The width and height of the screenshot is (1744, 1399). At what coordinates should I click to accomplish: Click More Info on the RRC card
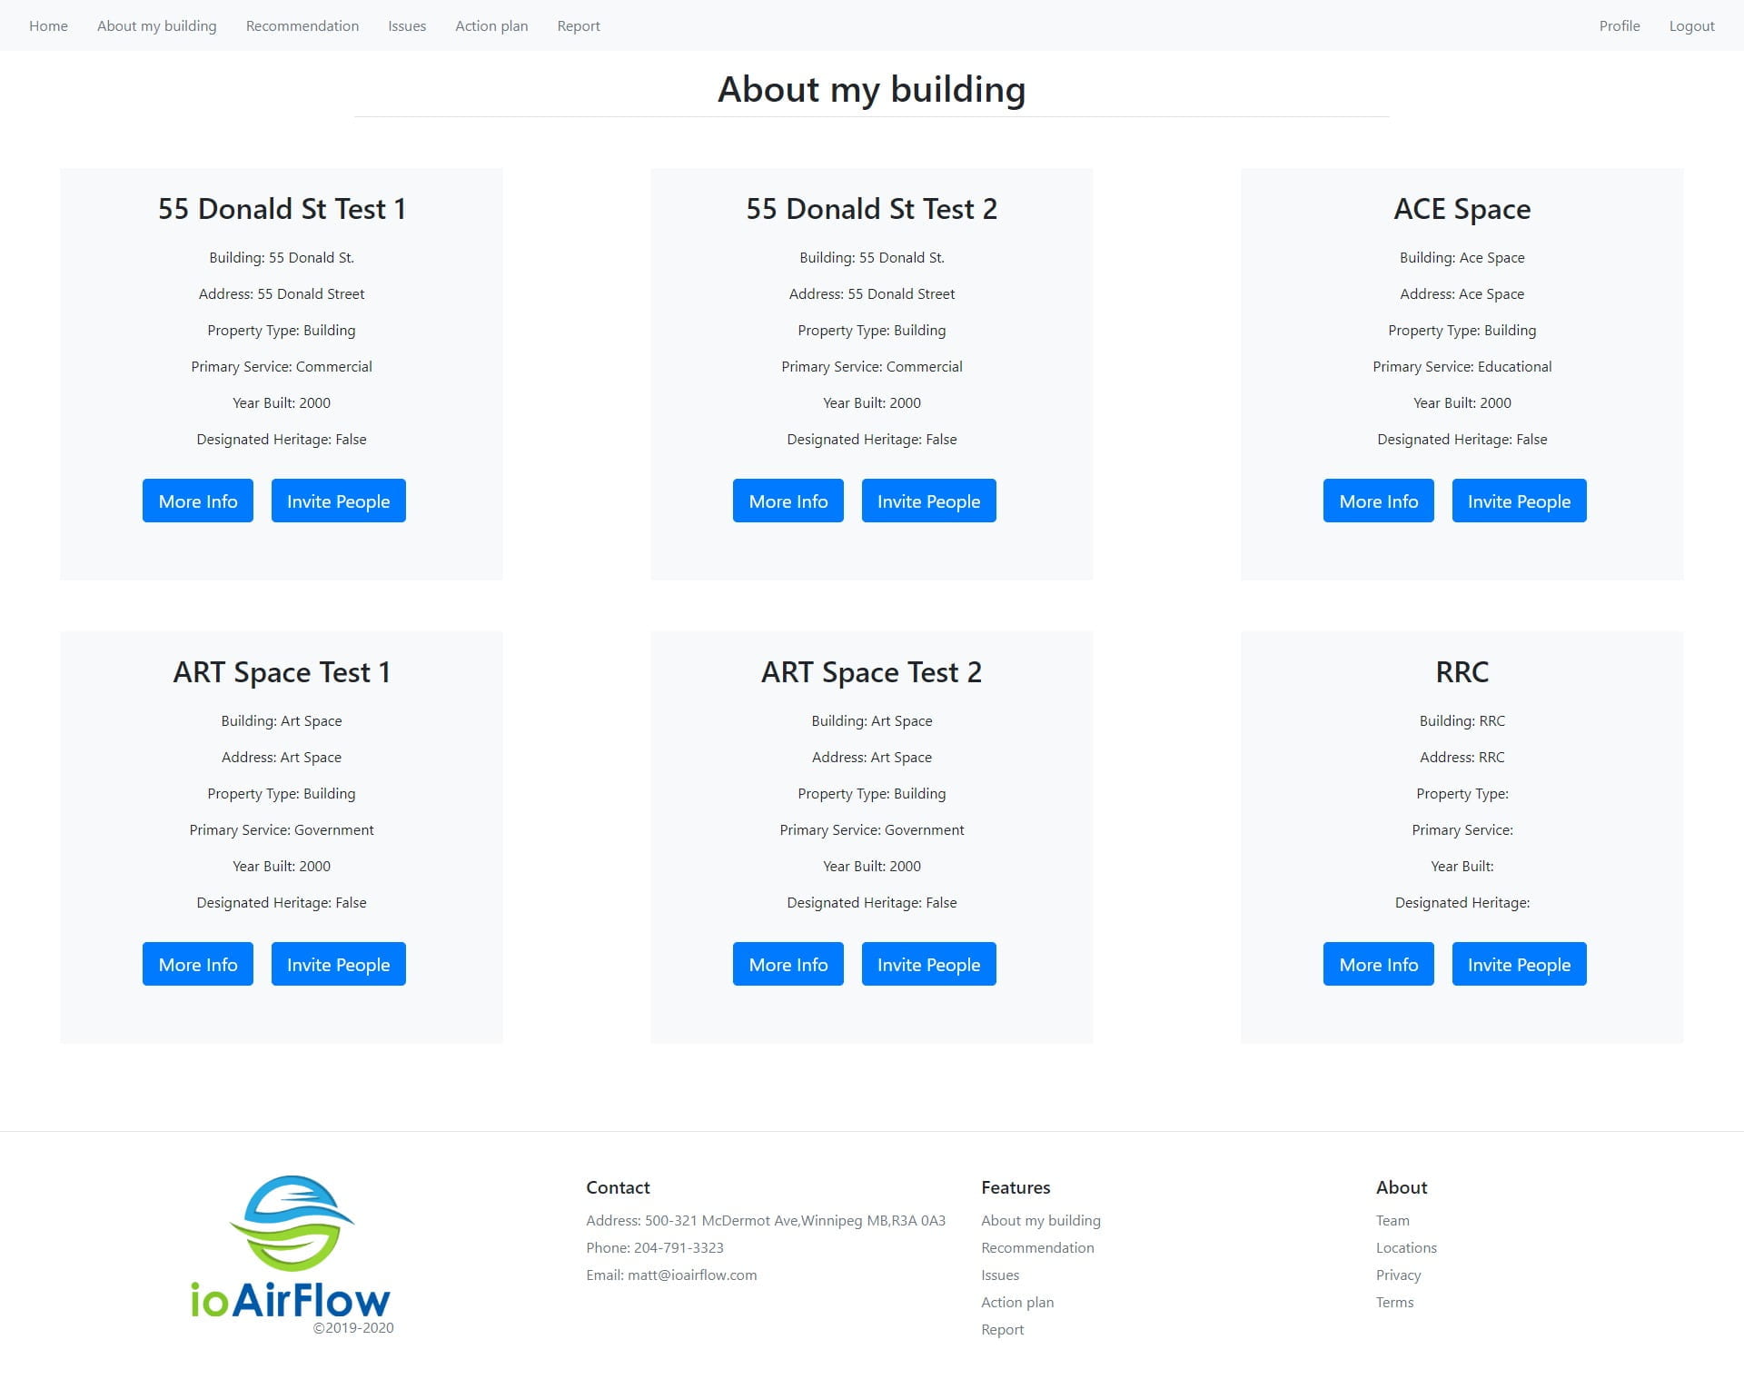1377,964
